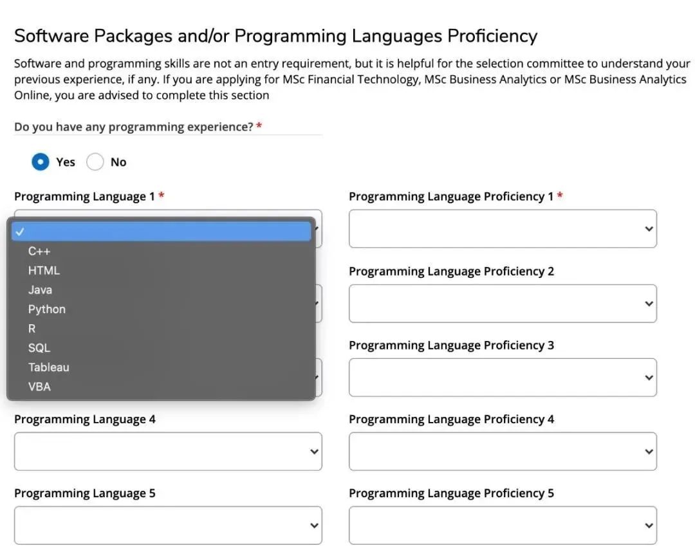Choose Java from the language list
Screen dimensions: 695x559
coord(161,290)
